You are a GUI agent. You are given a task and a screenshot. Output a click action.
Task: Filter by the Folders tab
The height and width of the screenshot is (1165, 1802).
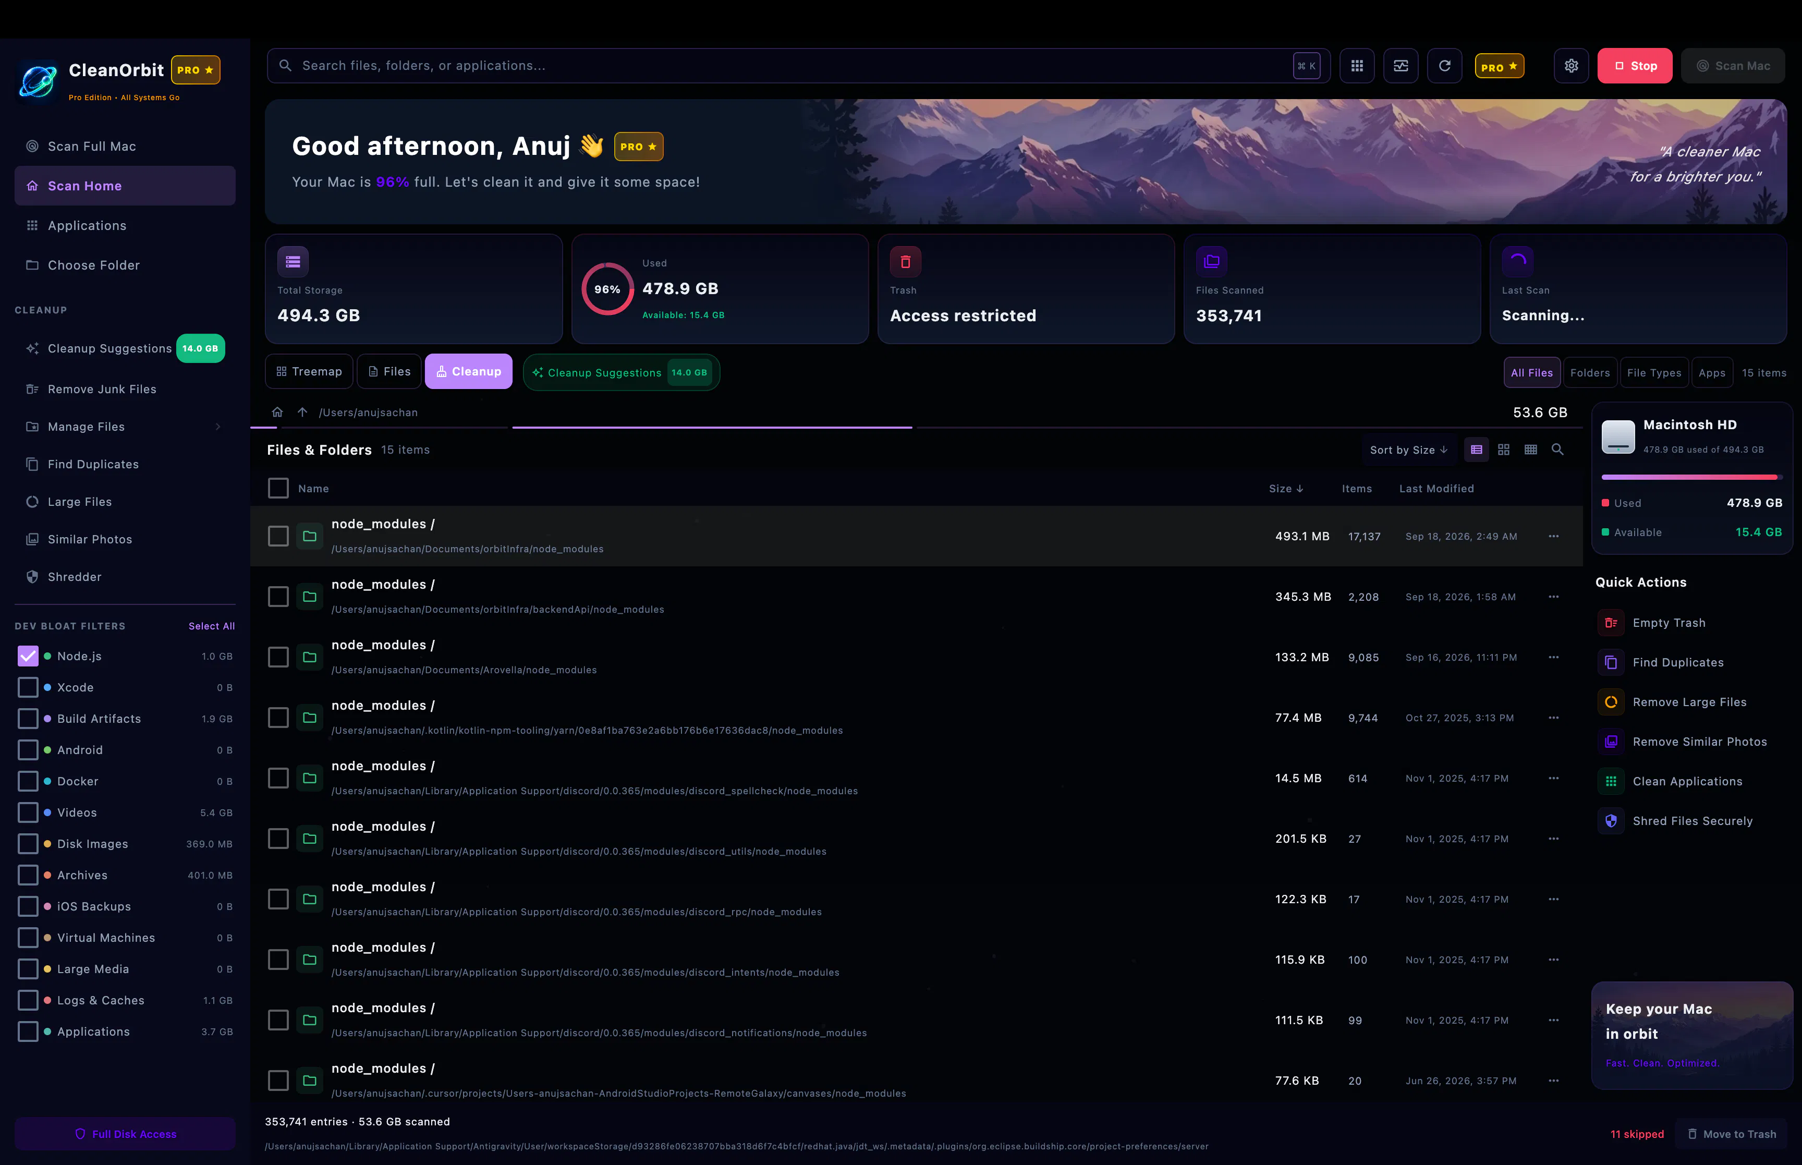click(x=1589, y=373)
